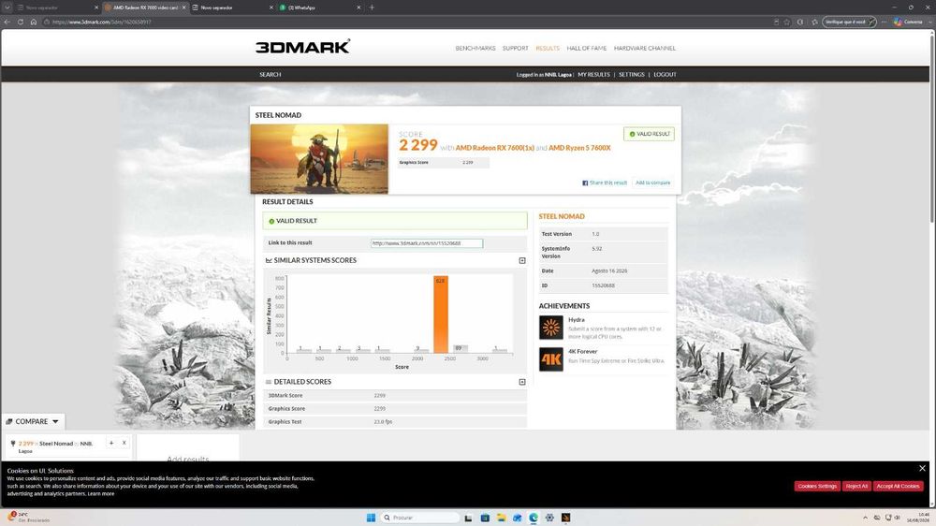Click the volume icon in system tray
This screenshot has height=526, width=936.
point(898,518)
